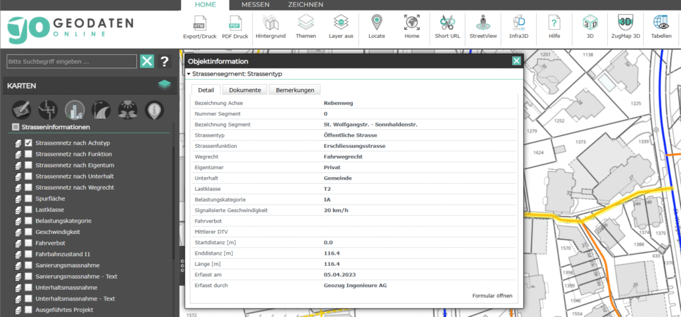Clear search with the green X button

point(147,62)
